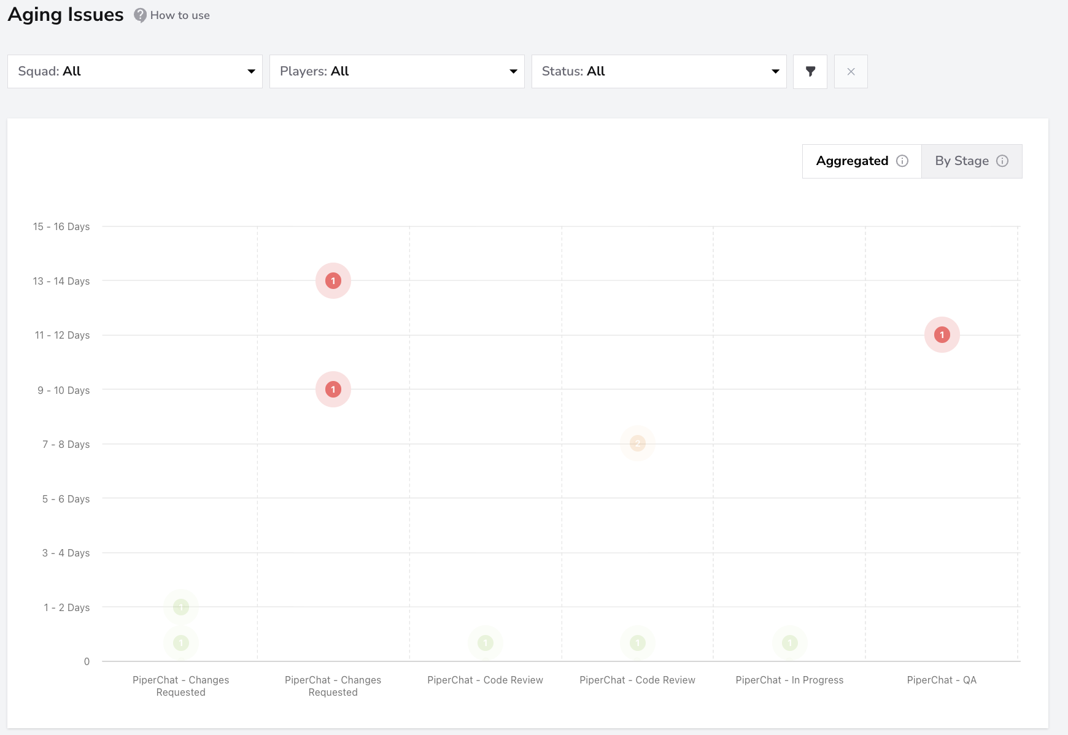
Task: Click the info icon beside By Stage
Action: pyautogui.click(x=1002, y=161)
